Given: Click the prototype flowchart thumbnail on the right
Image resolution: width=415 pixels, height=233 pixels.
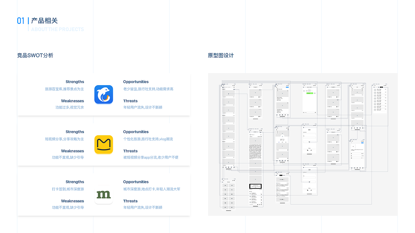Looking at the screenshot, I should click(303, 144).
